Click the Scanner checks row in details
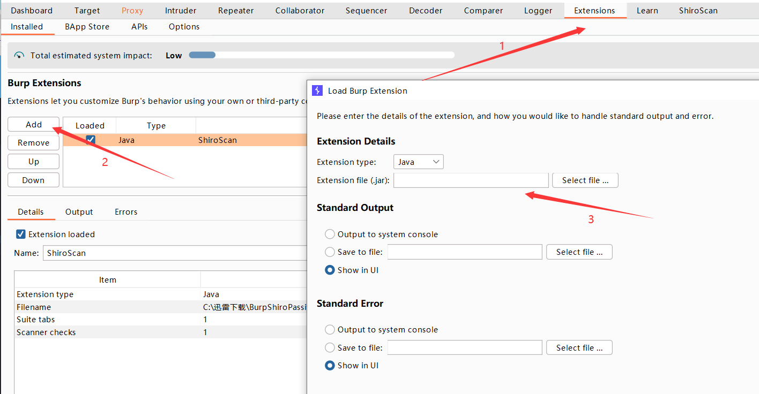 coord(160,332)
